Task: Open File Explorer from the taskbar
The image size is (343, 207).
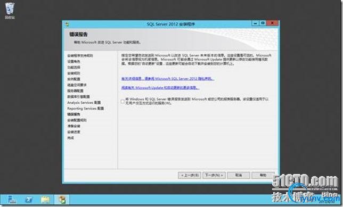Action: (x=45, y=200)
